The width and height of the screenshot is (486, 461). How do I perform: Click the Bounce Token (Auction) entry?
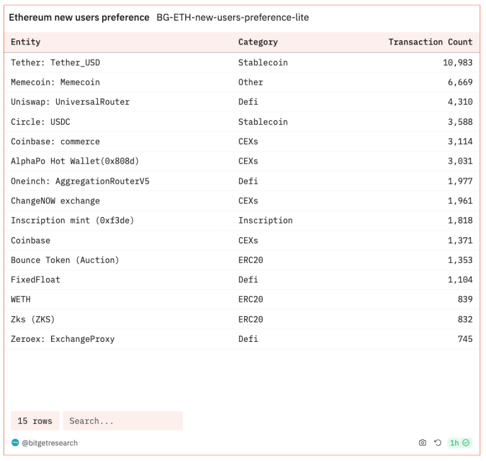click(x=65, y=260)
